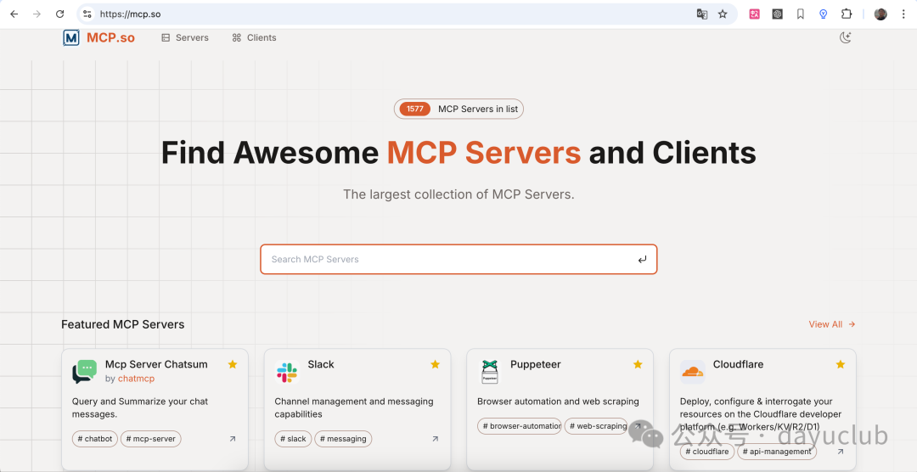Click the translate page icon
The width and height of the screenshot is (917, 472).
tap(702, 14)
